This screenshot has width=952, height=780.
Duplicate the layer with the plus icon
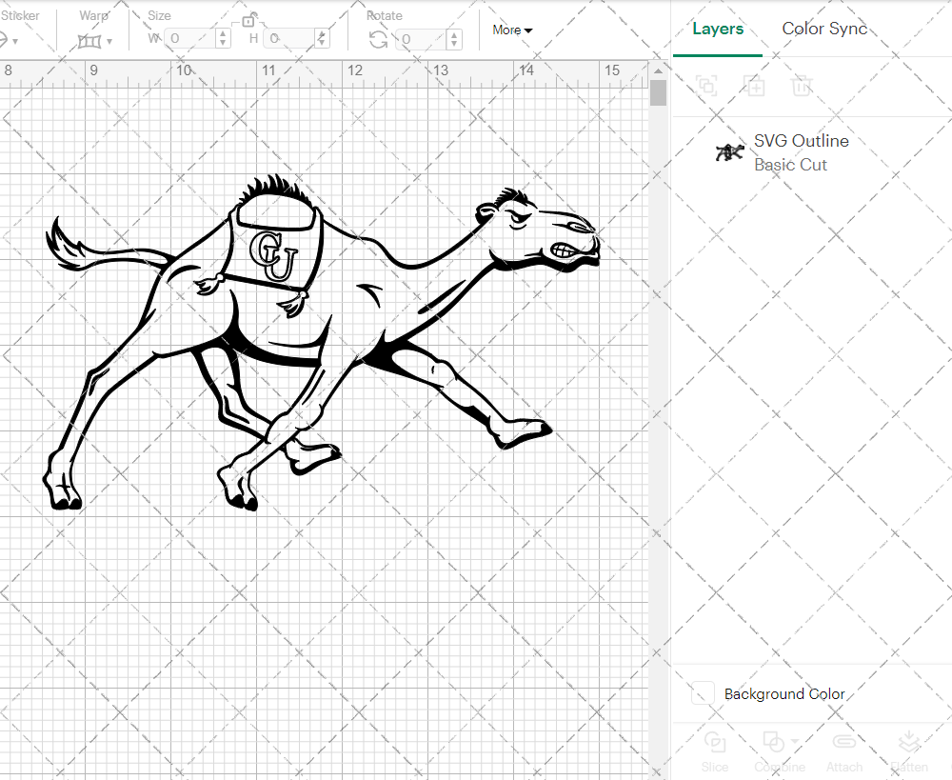point(755,87)
